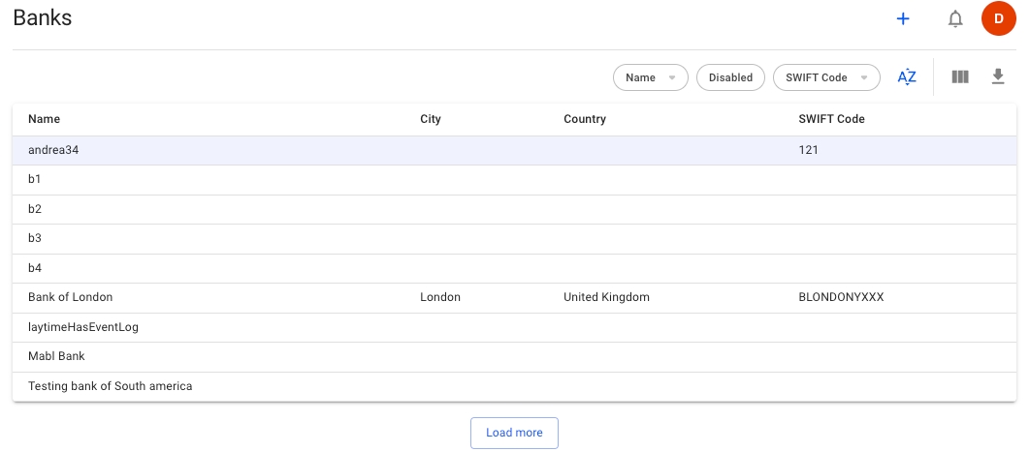Toggle the Disabled filter chip
The width and height of the screenshot is (1030, 452).
click(x=730, y=77)
